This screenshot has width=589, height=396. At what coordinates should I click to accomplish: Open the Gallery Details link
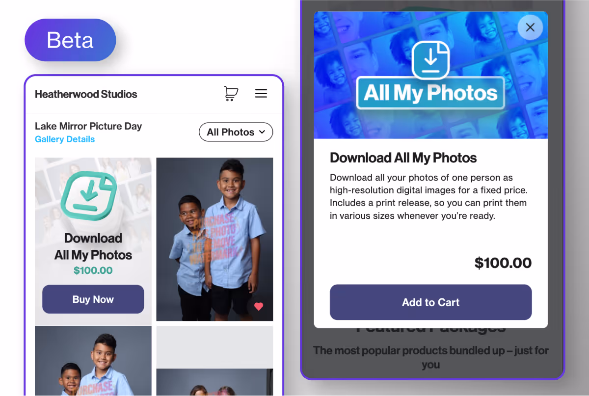65,139
